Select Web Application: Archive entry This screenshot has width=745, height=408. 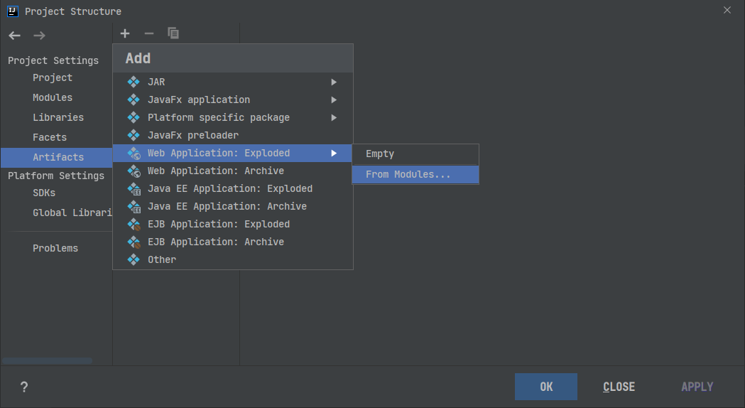233,171
